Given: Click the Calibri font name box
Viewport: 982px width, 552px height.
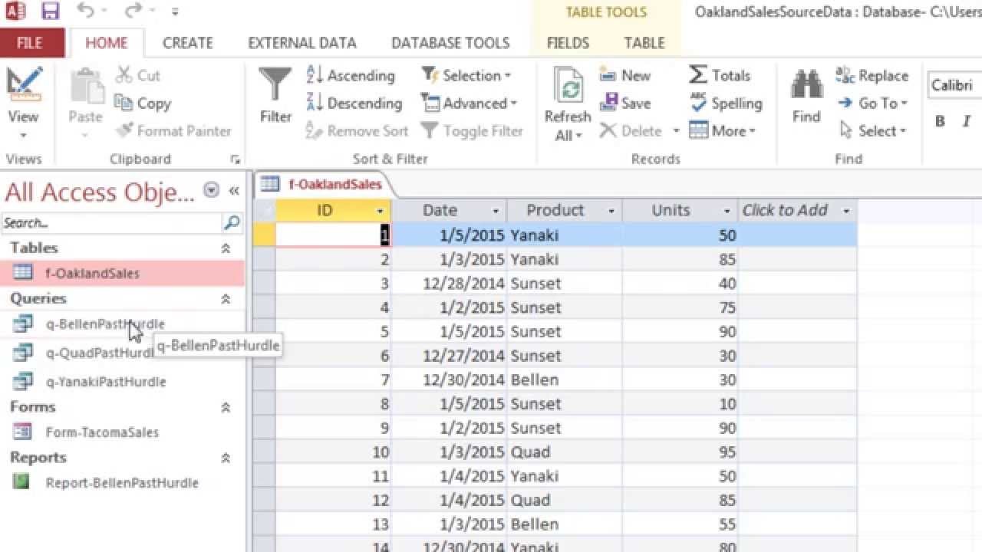Looking at the screenshot, I should [x=954, y=84].
